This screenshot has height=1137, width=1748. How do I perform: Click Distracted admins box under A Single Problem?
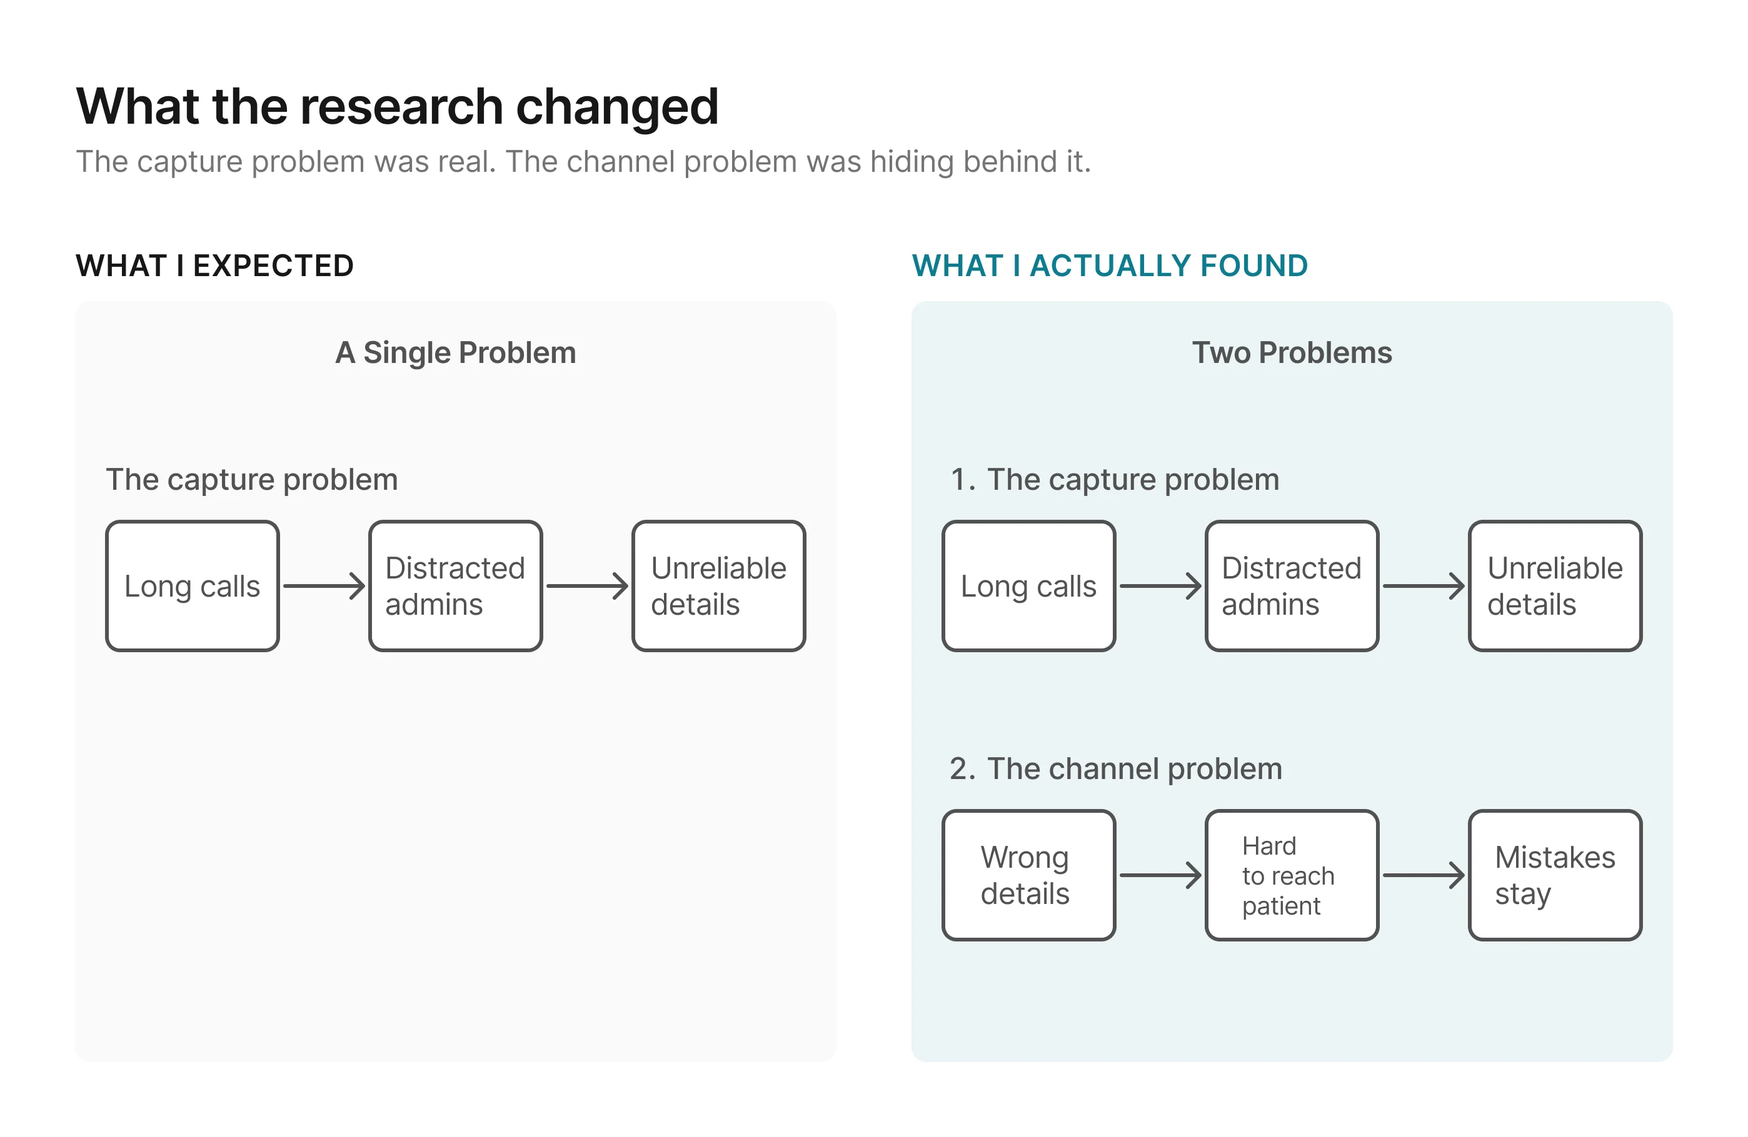tap(455, 586)
